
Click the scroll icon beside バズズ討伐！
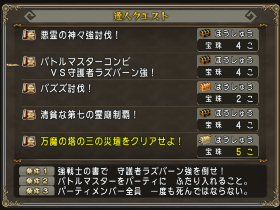[x=29, y=88]
